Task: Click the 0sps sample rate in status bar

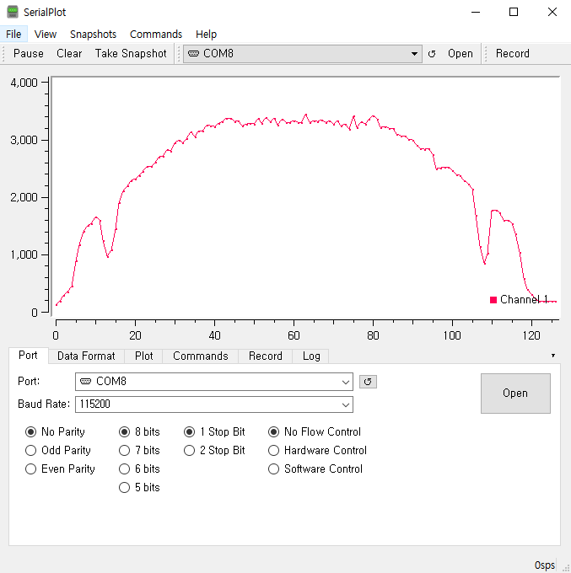Action: (544, 565)
